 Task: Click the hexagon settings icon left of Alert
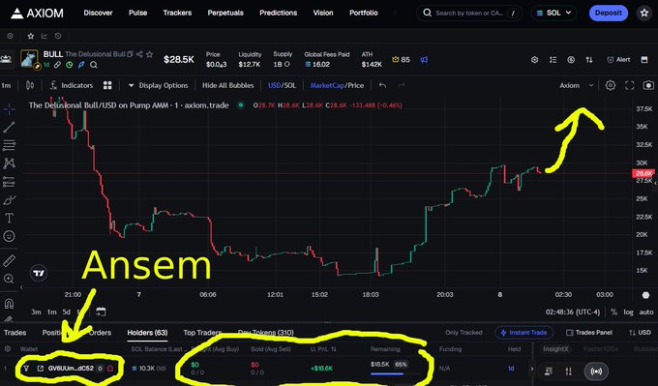534,60
